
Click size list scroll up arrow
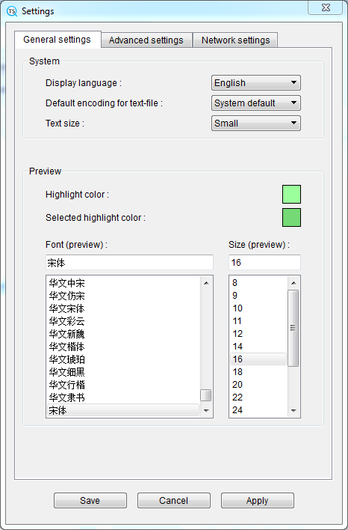[x=293, y=283]
